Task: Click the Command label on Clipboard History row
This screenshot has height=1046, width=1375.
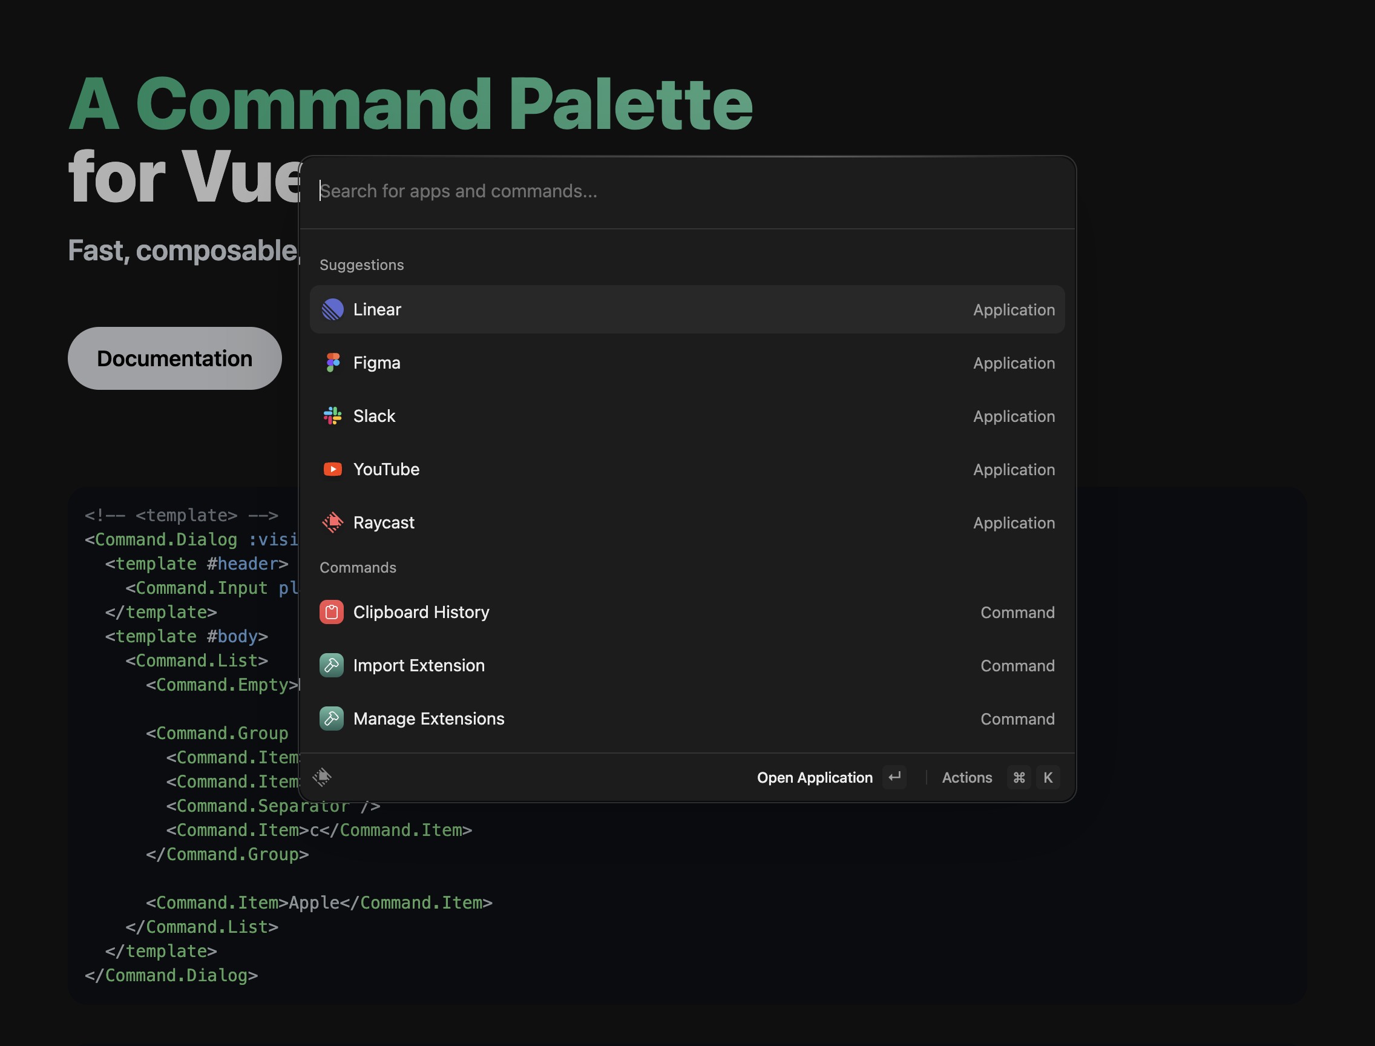Action: [1018, 613]
